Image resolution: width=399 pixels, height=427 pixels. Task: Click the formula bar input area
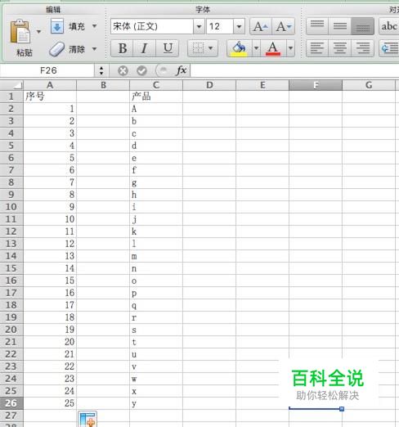pyautogui.click(x=295, y=70)
